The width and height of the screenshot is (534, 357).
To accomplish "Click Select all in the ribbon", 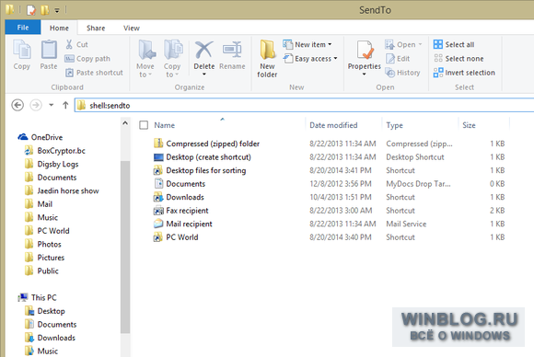I will [x=454, y=44].
